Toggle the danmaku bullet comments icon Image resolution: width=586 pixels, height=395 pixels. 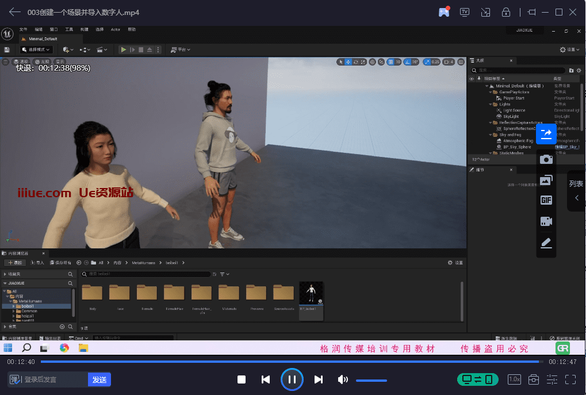[x=15, y=379]
